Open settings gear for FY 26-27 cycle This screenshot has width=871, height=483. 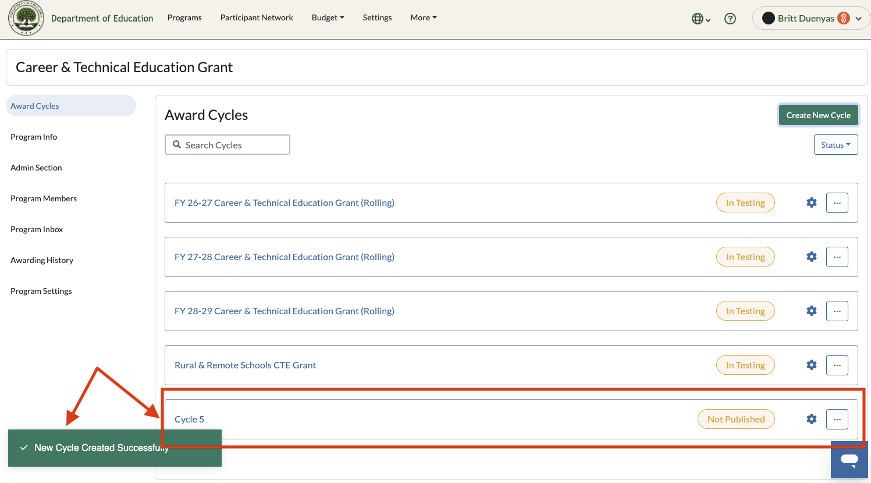[x=812, y=203]
